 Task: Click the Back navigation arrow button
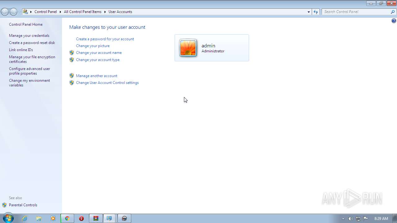click(5, 12)
